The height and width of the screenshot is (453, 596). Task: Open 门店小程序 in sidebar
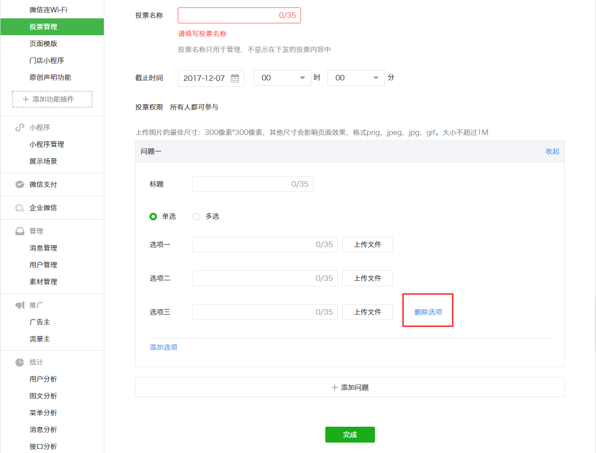(47, 61)
